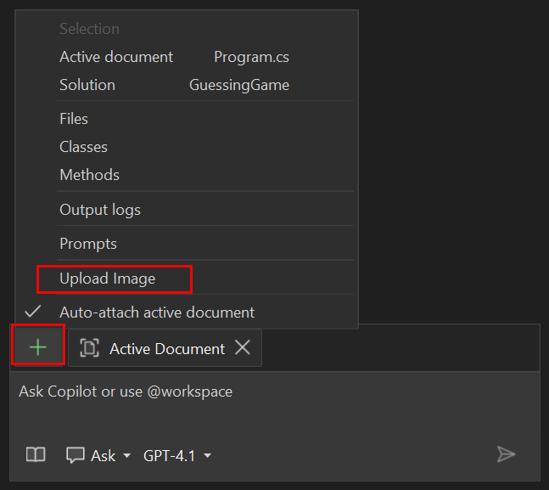This screenshot has height=490, width=549.
Task: Click the Active Document chip label
Action: [x=167, y=349]
